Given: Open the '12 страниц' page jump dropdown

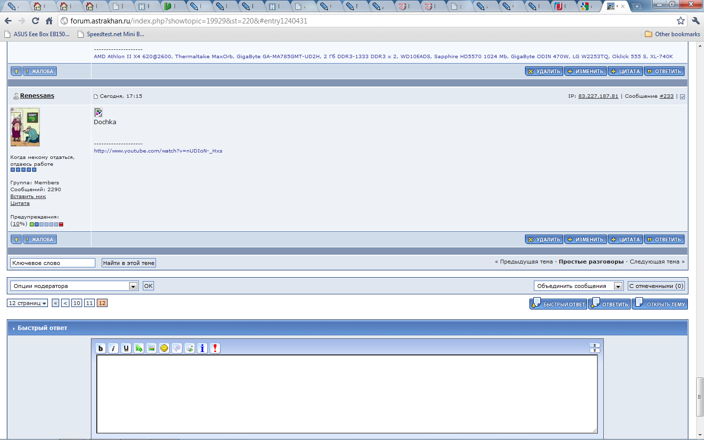Looking at the screenshot, I should click(27, 303).
